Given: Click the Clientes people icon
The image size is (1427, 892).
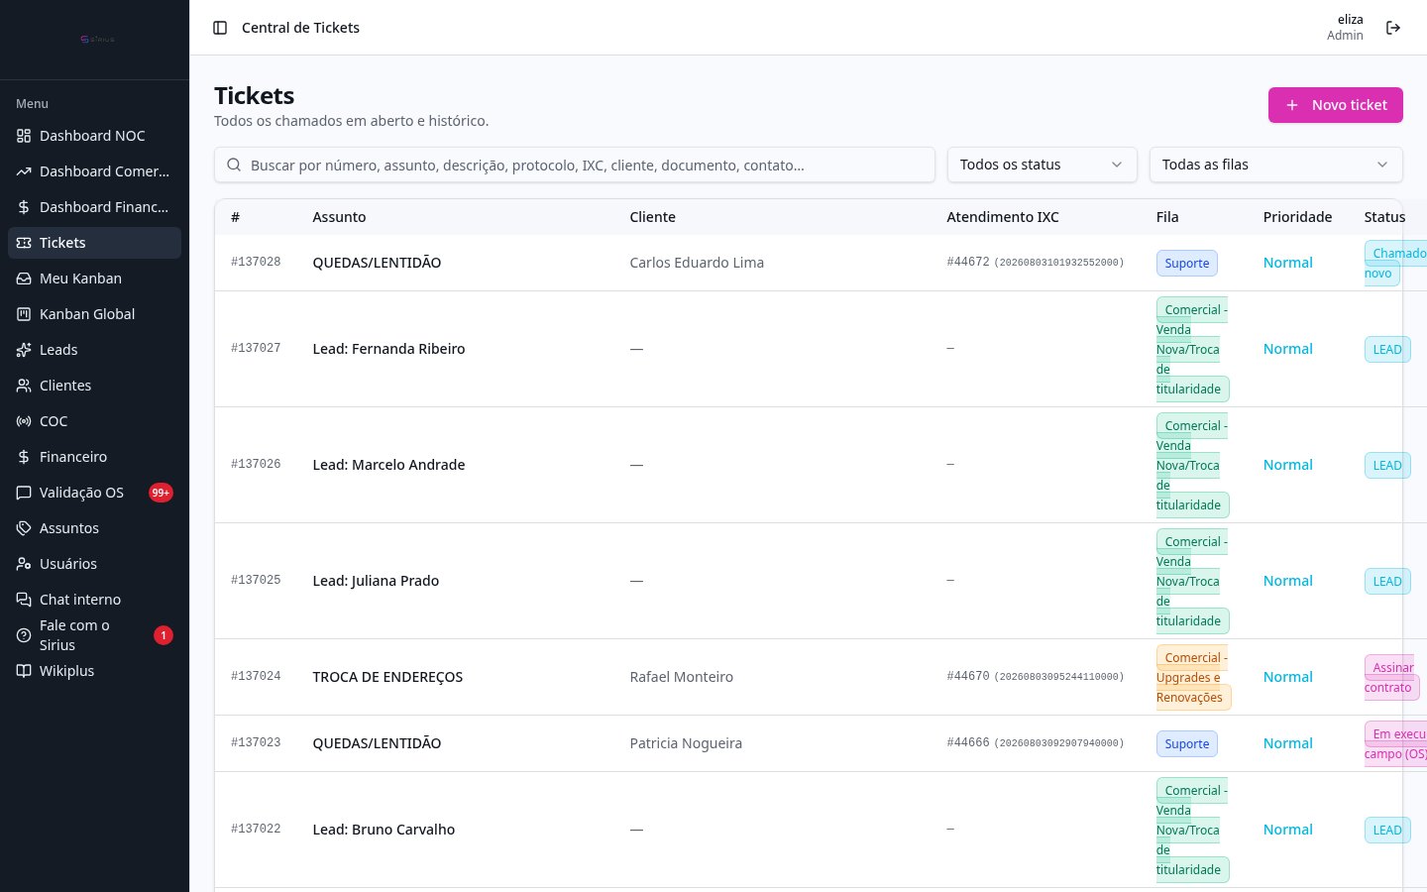Looking at the screenshot, I should tap(24, 386).
